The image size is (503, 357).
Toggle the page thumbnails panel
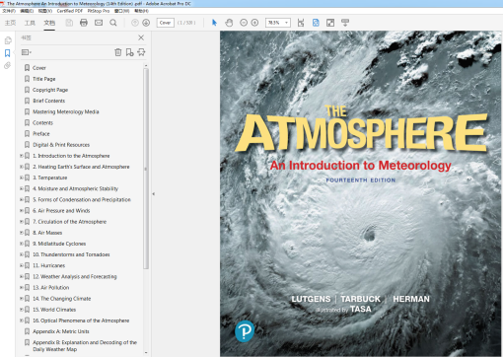click(x=8, y=40)
